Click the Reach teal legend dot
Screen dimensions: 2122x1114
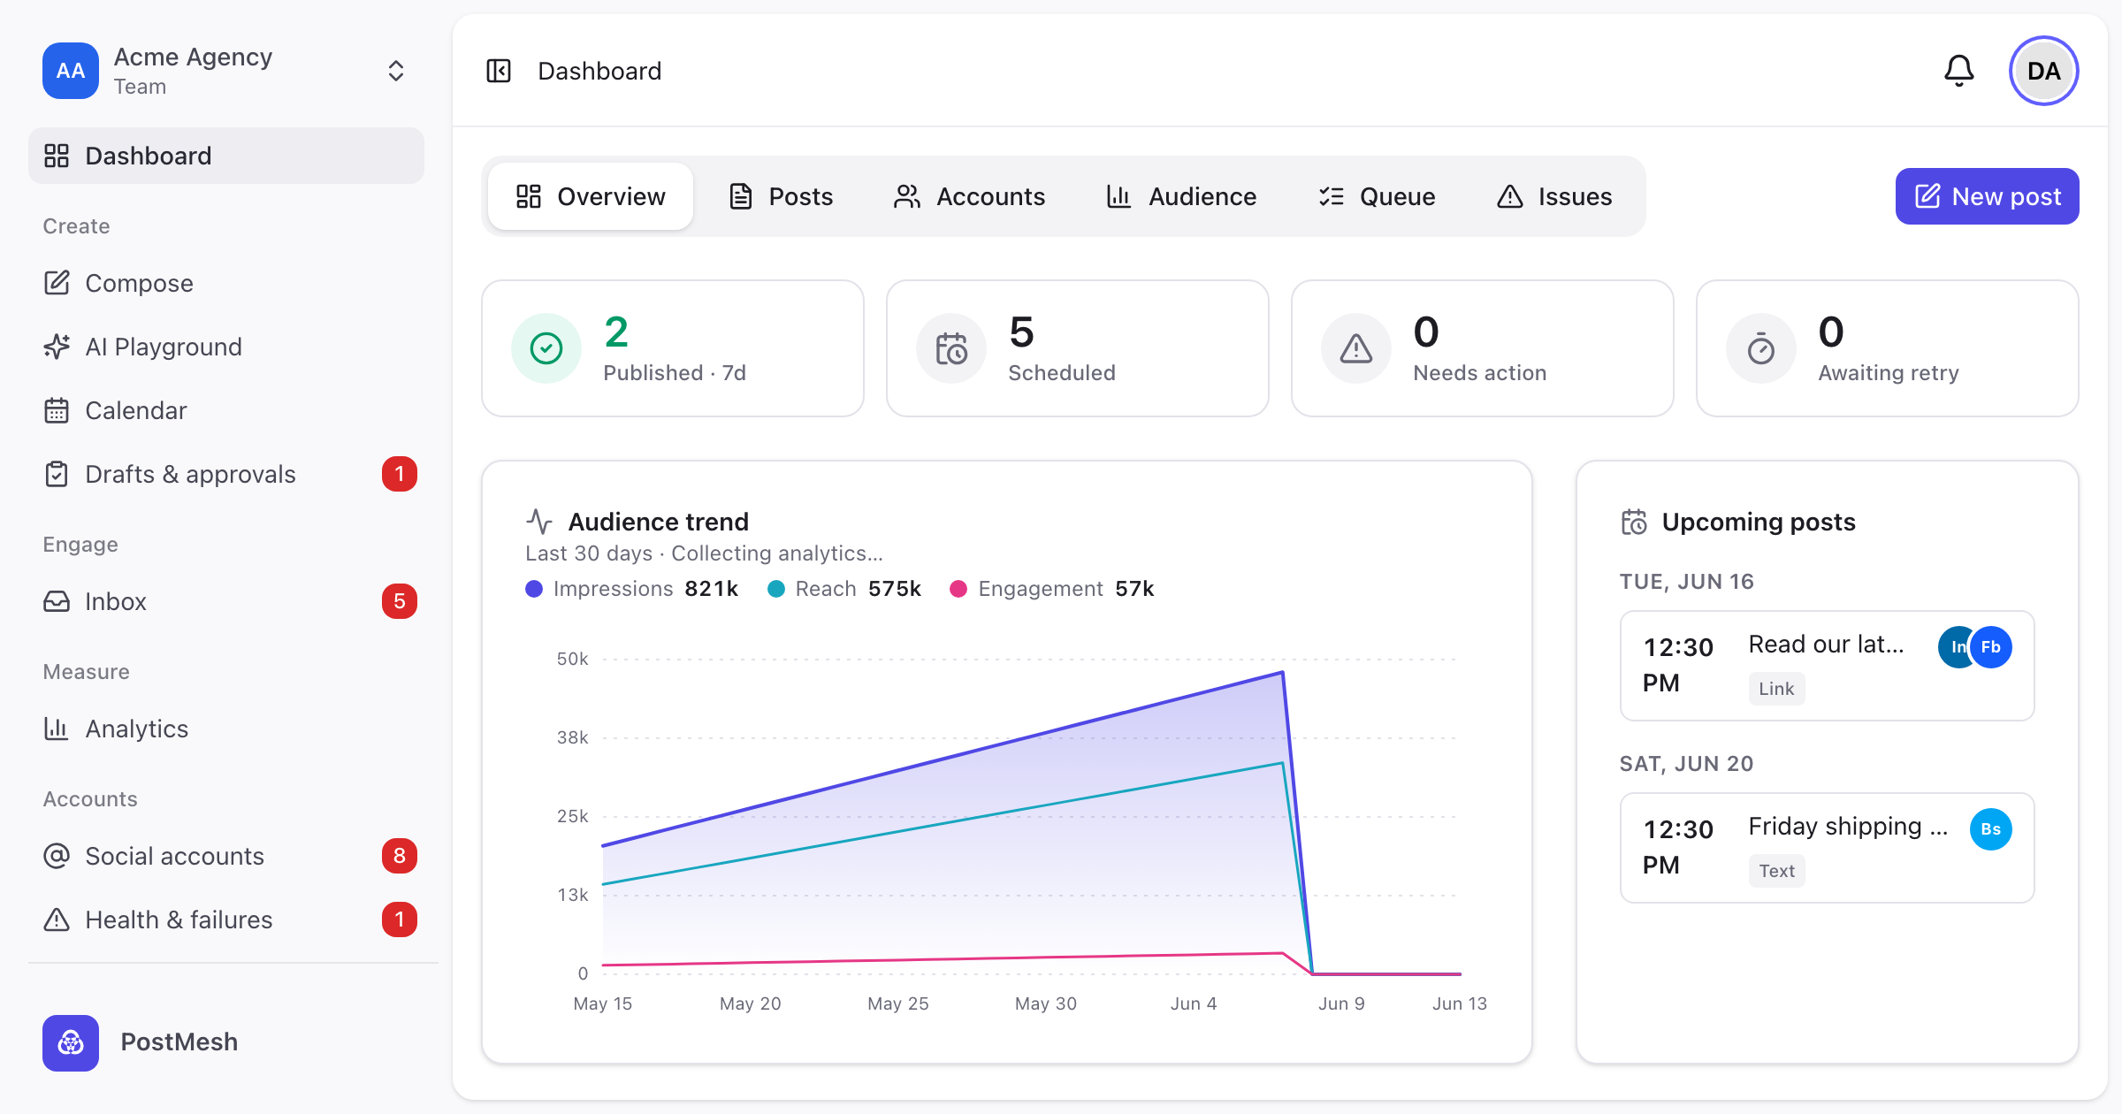[776, 589]
